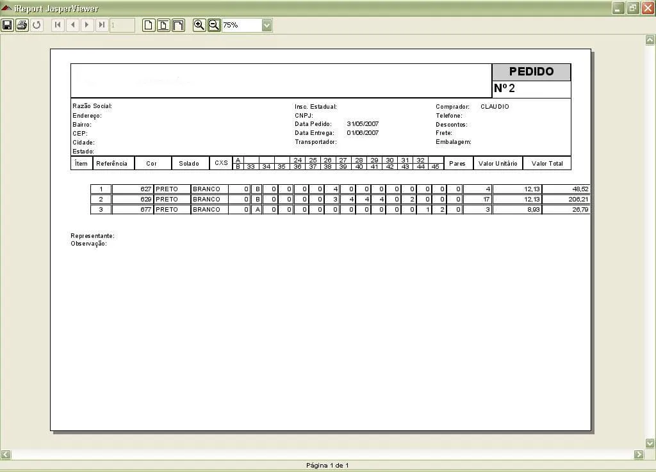656x472 pixels.
Task: Toggle Fit Page view mode
Action: [x=163, y=25]
